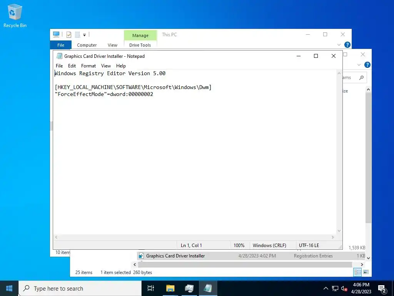
Task: Click the "ForceEffectMode"=dword:00000002 line
Action: [x=104, y=94]
